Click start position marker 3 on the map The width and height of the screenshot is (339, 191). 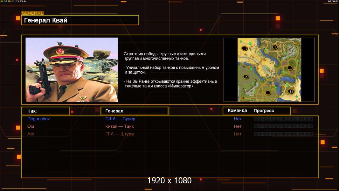(x=290, y=91)
